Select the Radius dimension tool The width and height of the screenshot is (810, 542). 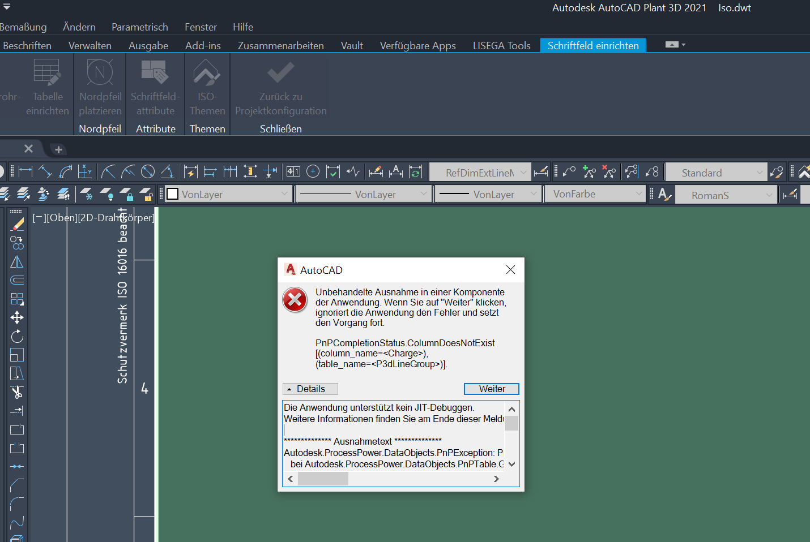pyautogui.click(x=108, y=171)
